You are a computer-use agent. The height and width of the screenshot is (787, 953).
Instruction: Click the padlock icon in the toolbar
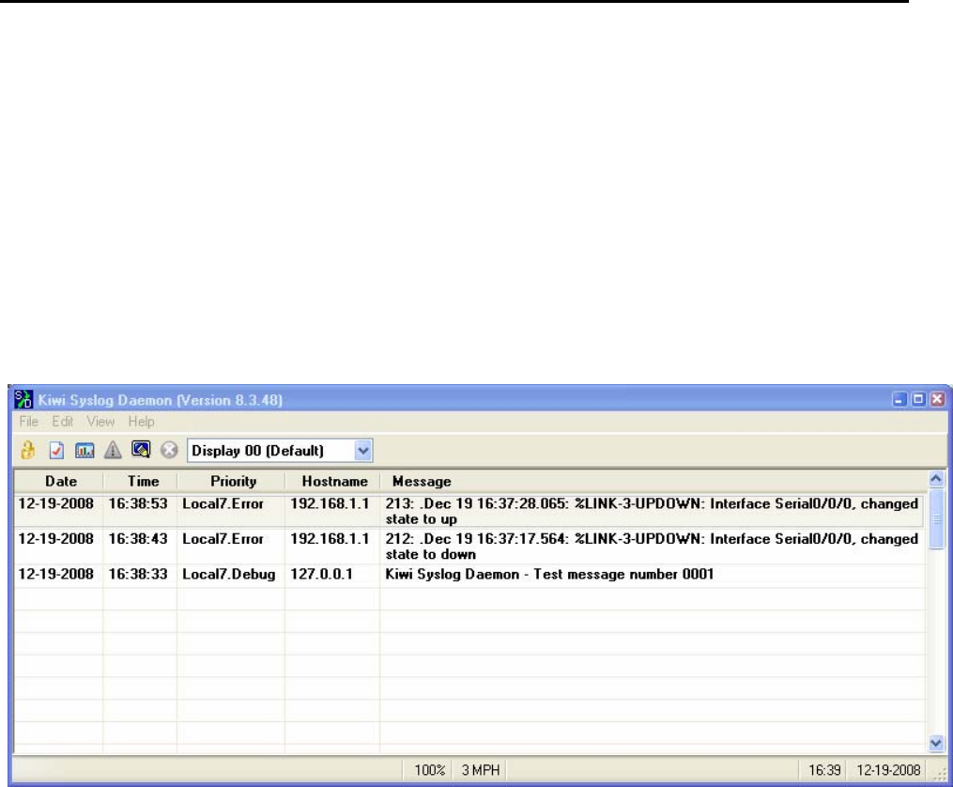[x=27, y=451]
